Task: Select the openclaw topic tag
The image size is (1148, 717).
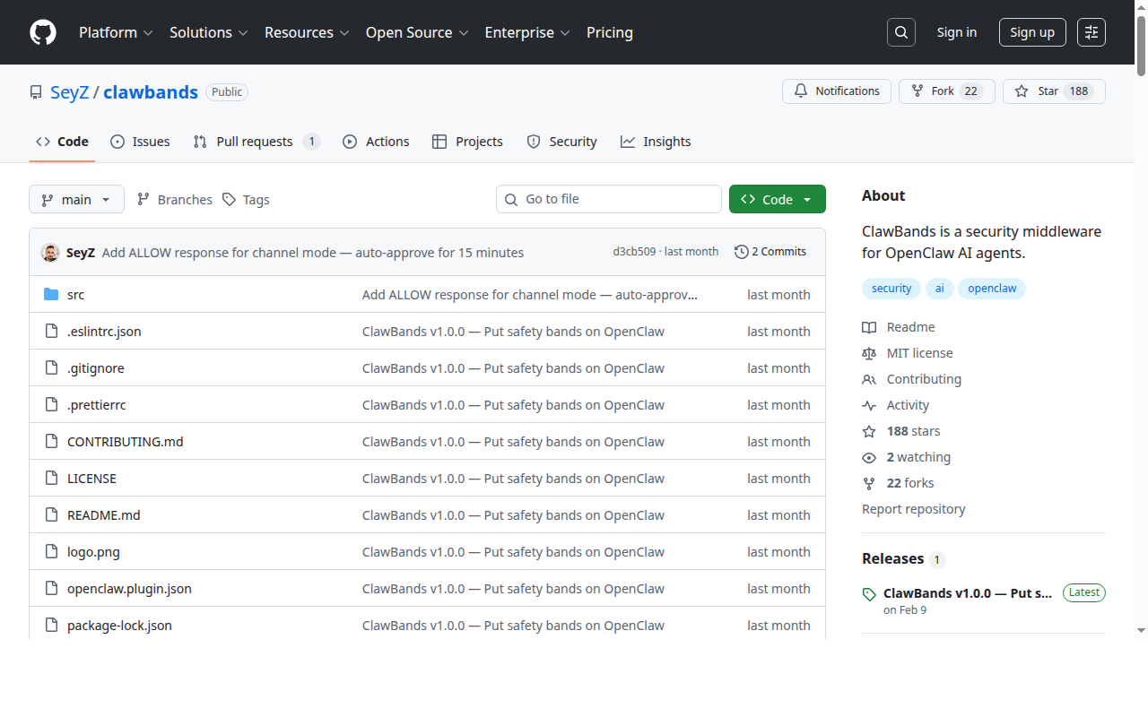Action: (x=992, y=289)
